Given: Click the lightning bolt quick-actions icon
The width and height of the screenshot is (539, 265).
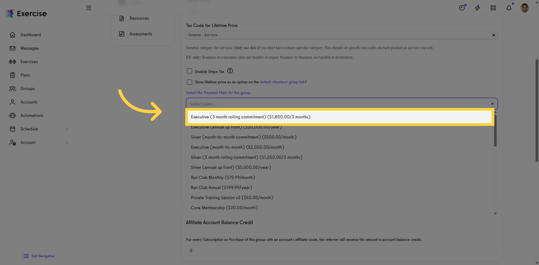Looking at the screenshot, I should [x=477, y=7].
